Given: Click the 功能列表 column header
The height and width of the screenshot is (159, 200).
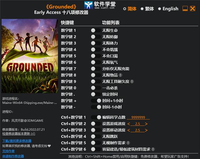Looking at the screenshot, I should (x=111, y=23).
